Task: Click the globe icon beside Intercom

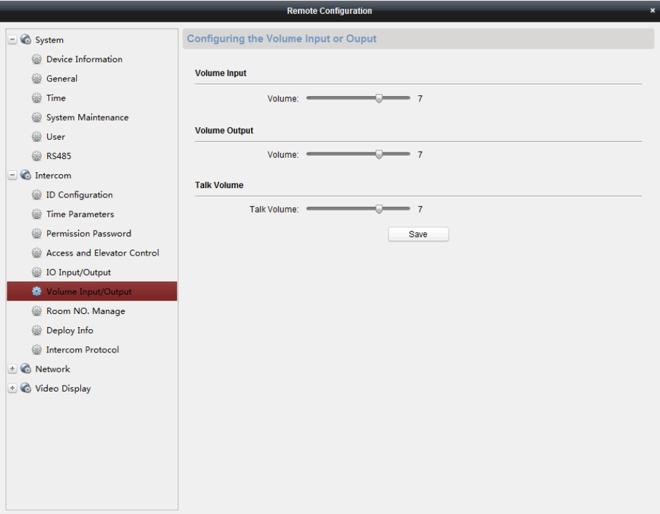Action: [26, 175]
